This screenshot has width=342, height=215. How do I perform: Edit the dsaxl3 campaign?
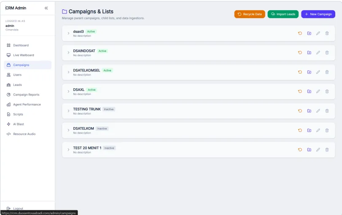[318, 33]
